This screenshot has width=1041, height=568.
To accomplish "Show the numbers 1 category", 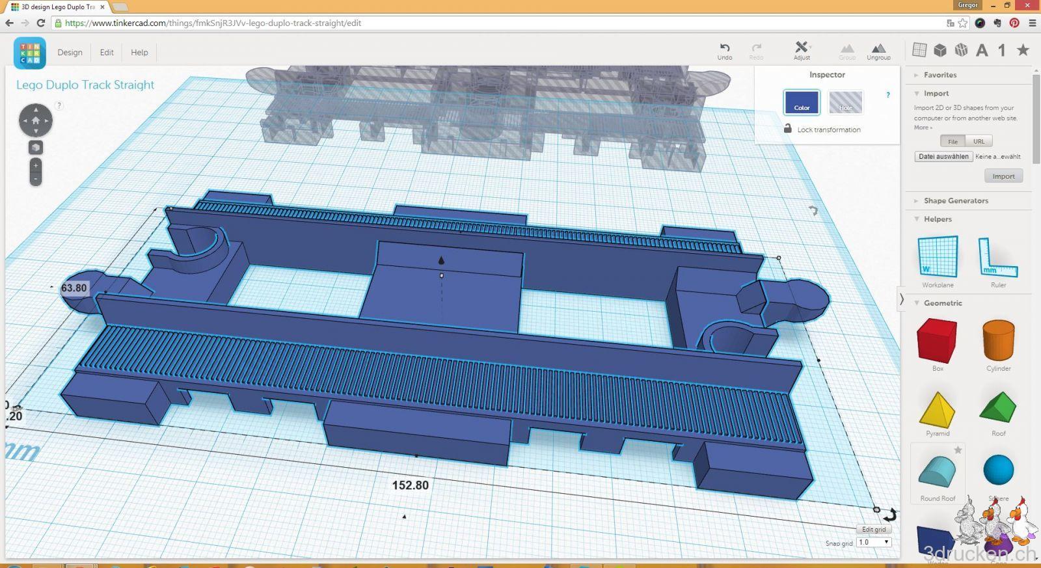I will [1002, 50].
